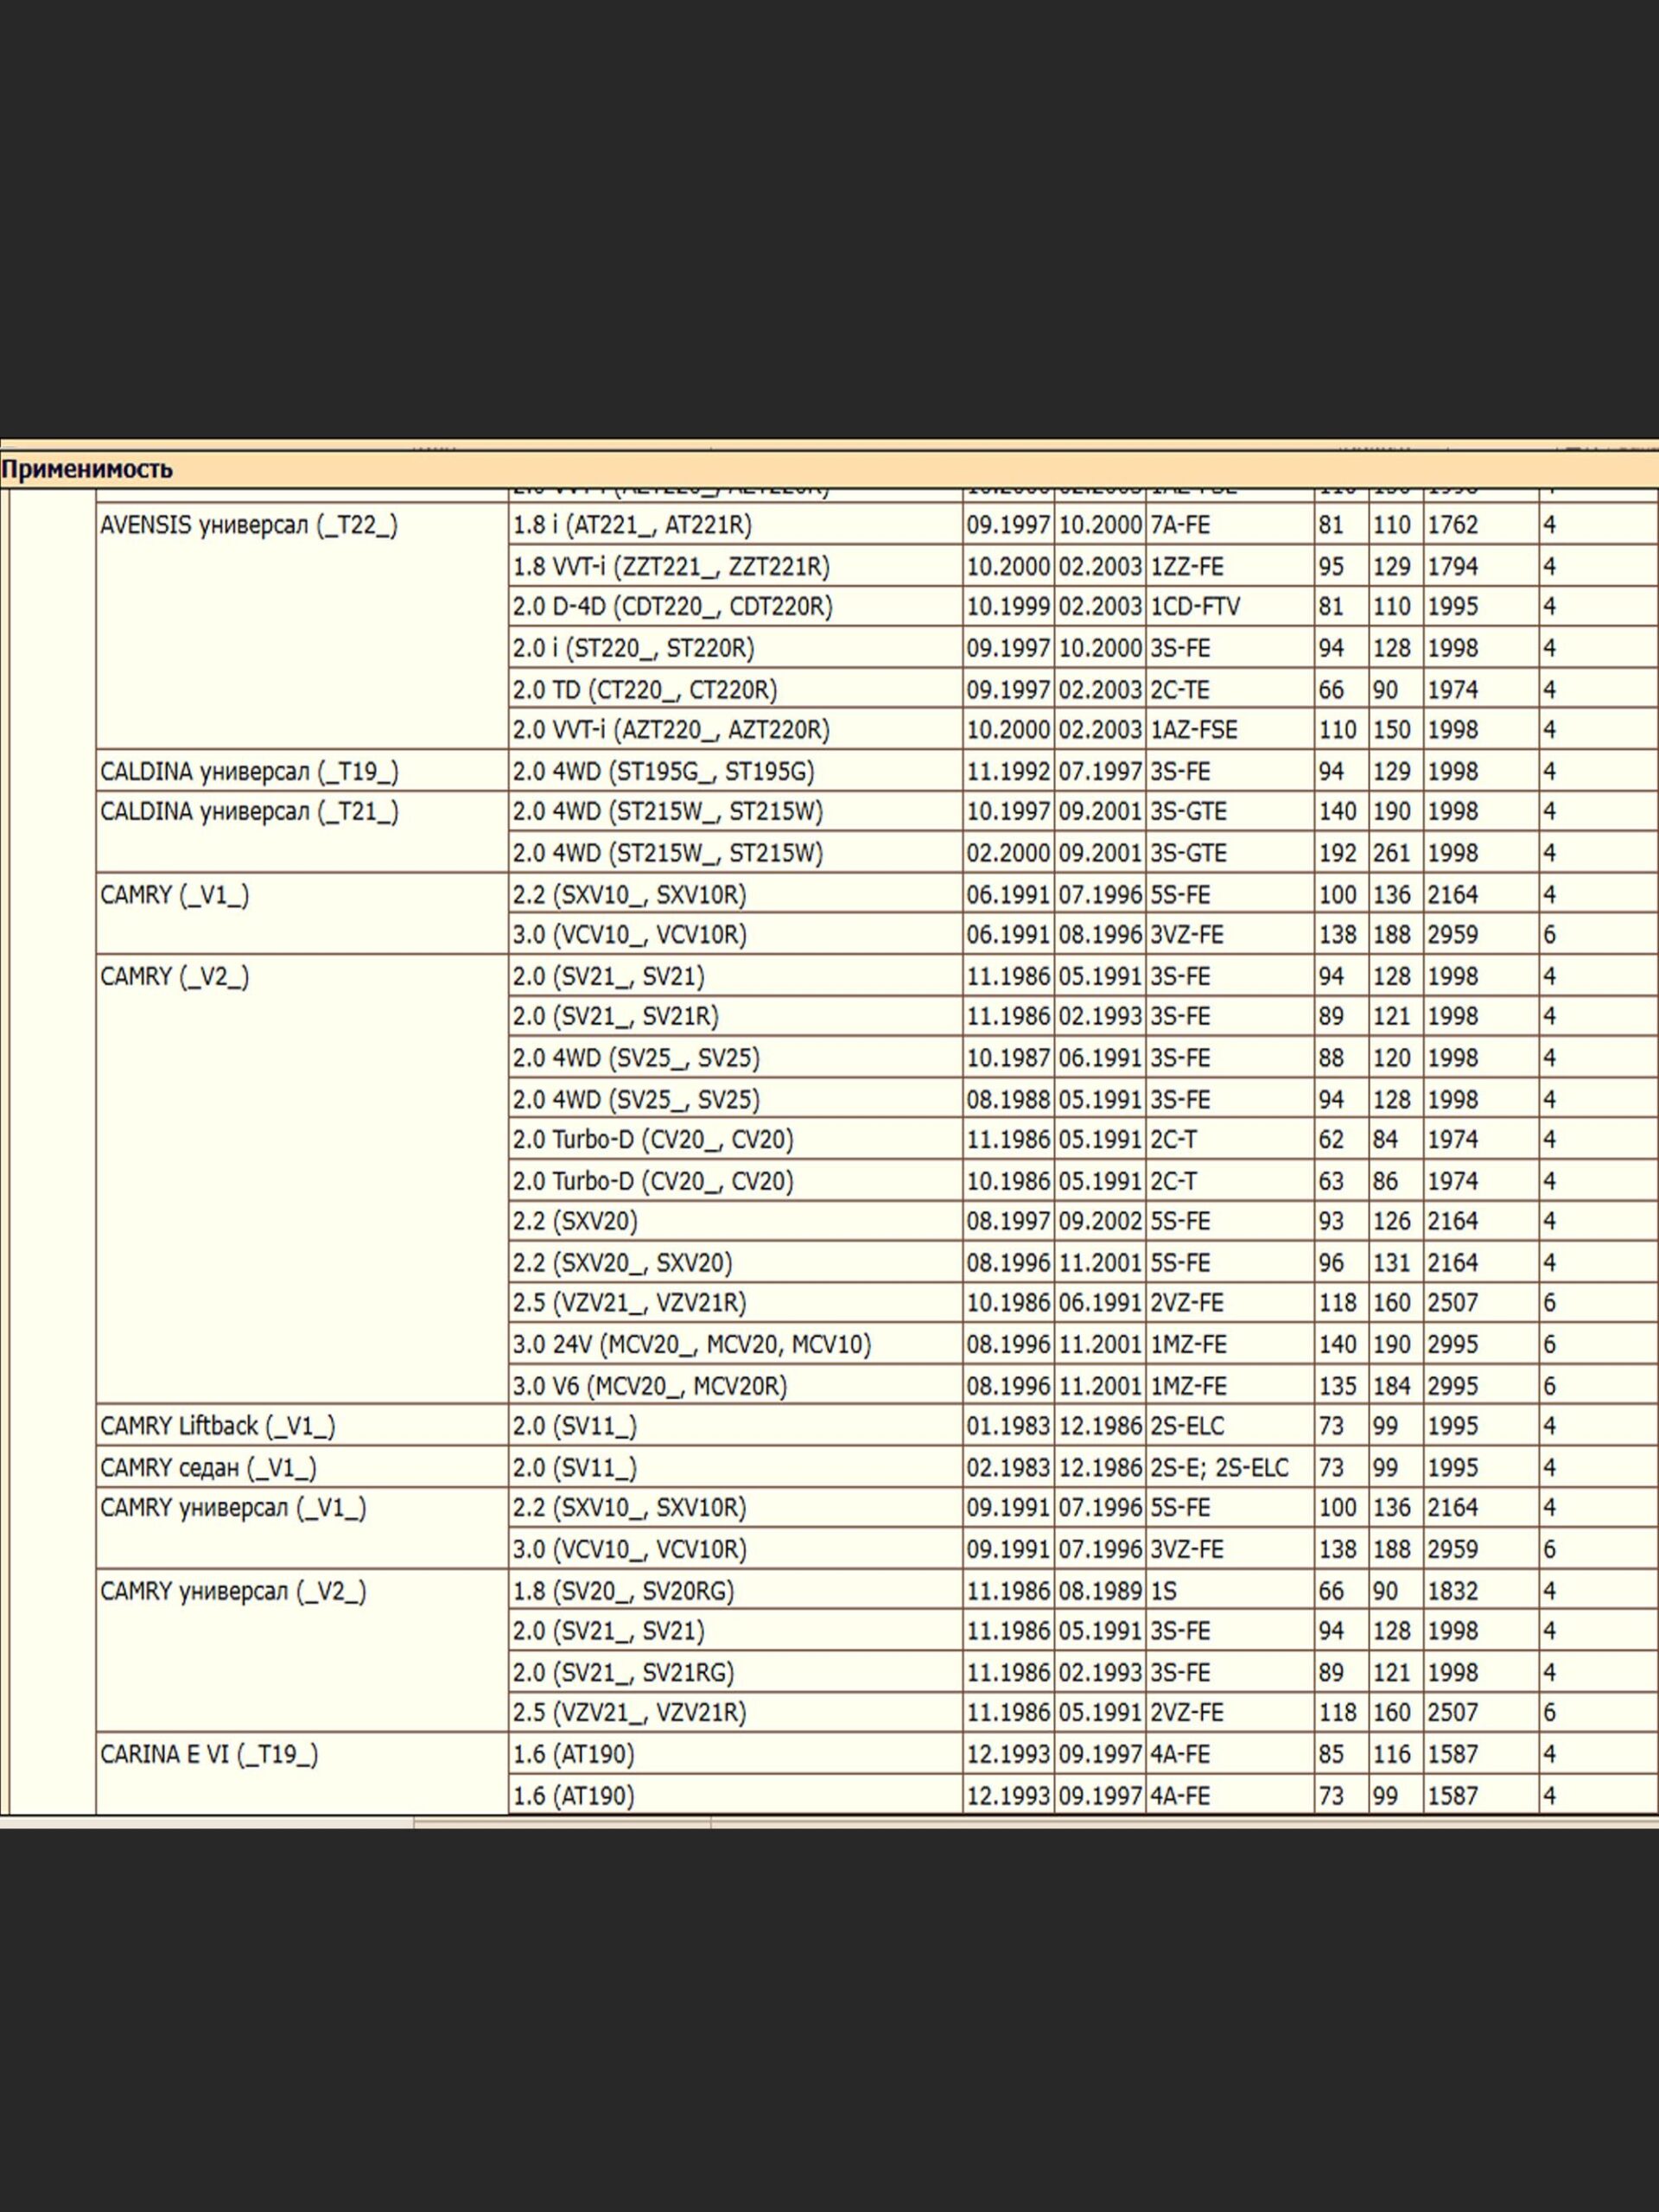Click the CAMRY (_V2_) model cell
This screenshot has height=2212, width=1659.
pyautogui.click(x=174, y=977)
